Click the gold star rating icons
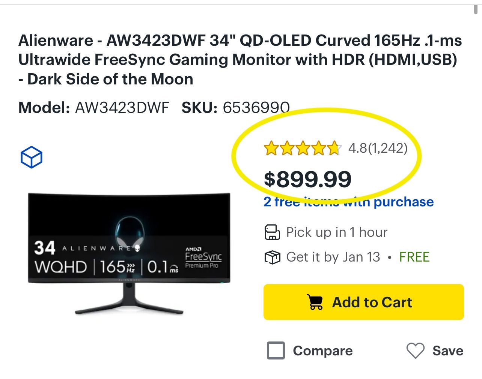The width and height of the screenshot is (482, 379). click(x=302, y=149)
